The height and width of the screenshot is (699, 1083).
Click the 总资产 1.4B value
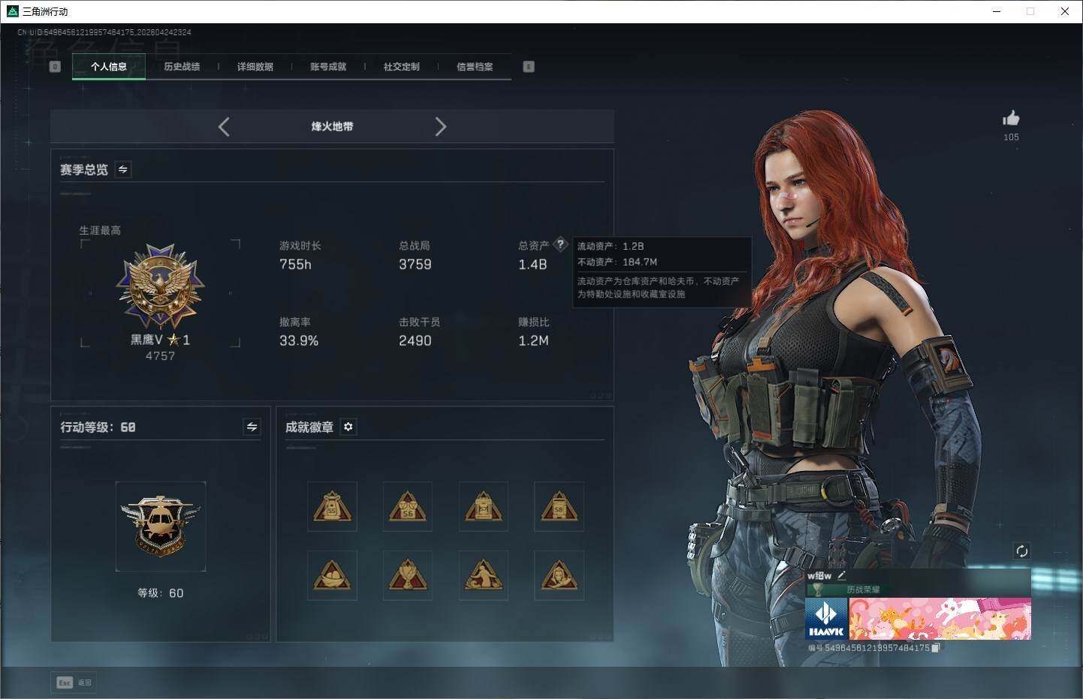pos(532,265)
